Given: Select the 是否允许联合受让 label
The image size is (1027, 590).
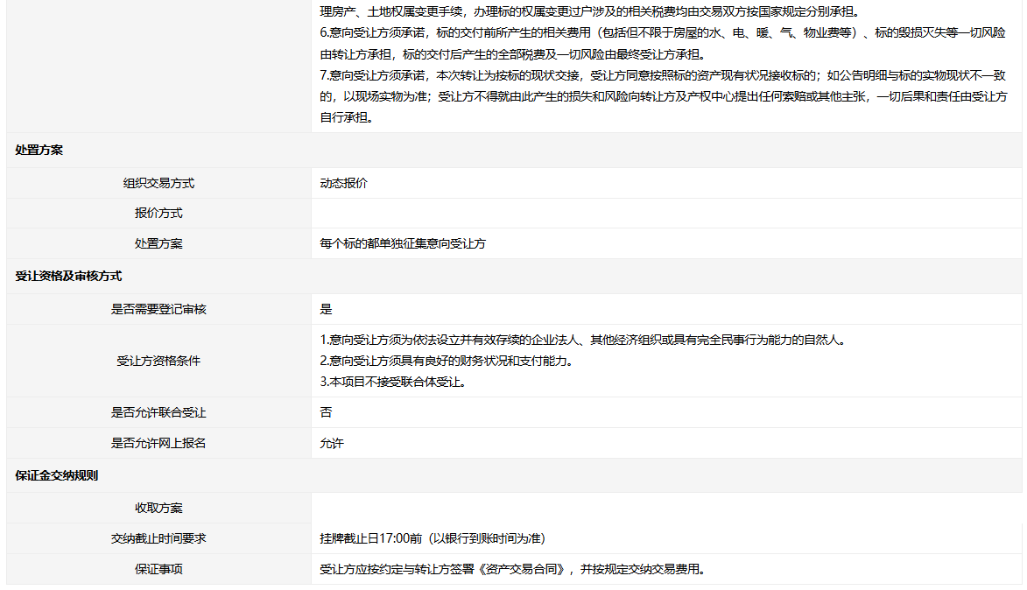Looking at the screenshot, I should (x=158, y=412).
